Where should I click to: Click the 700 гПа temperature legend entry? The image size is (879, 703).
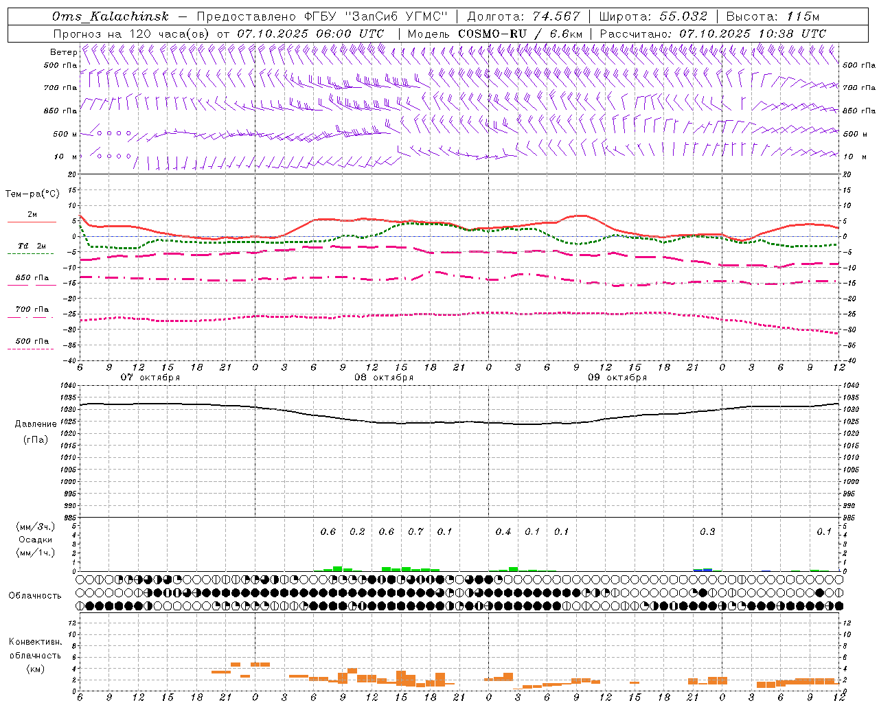tap(32, 310)
